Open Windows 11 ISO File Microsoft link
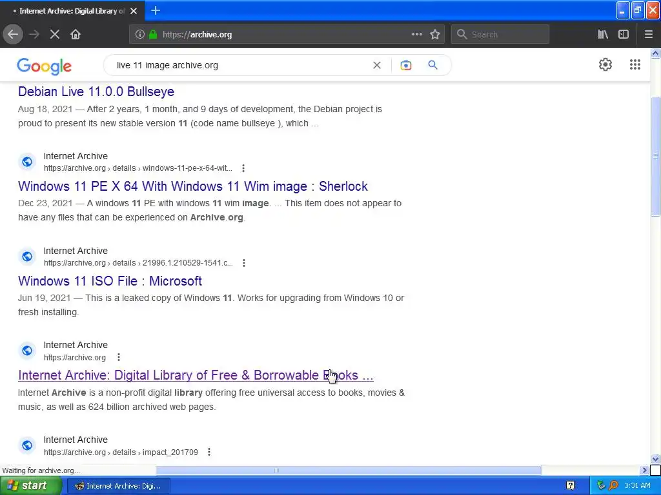The height and width of the screenshot is (495, 661). tap(110, 281)
